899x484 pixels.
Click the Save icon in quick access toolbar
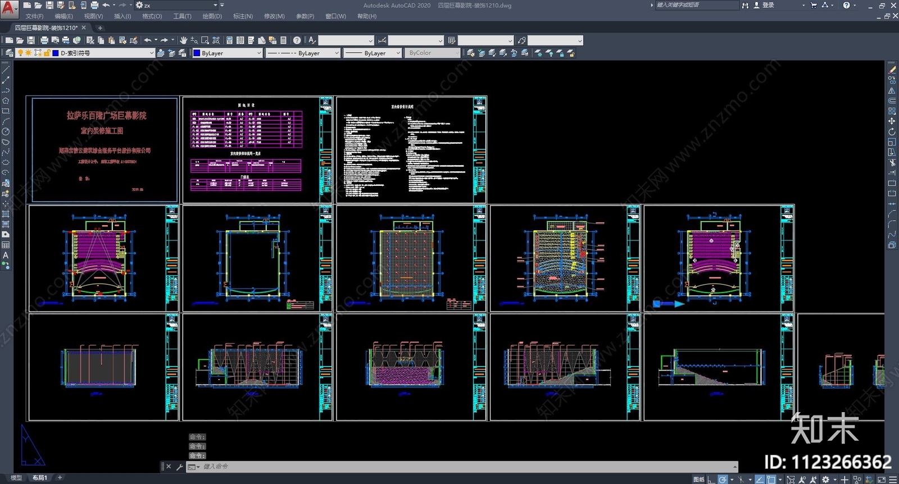(49, 5)
